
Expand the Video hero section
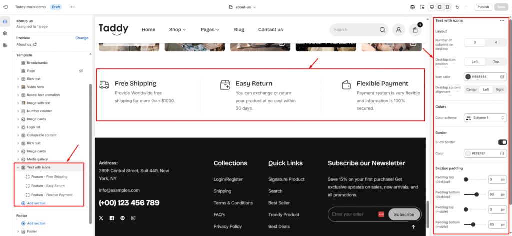click(x=18, y=87)
